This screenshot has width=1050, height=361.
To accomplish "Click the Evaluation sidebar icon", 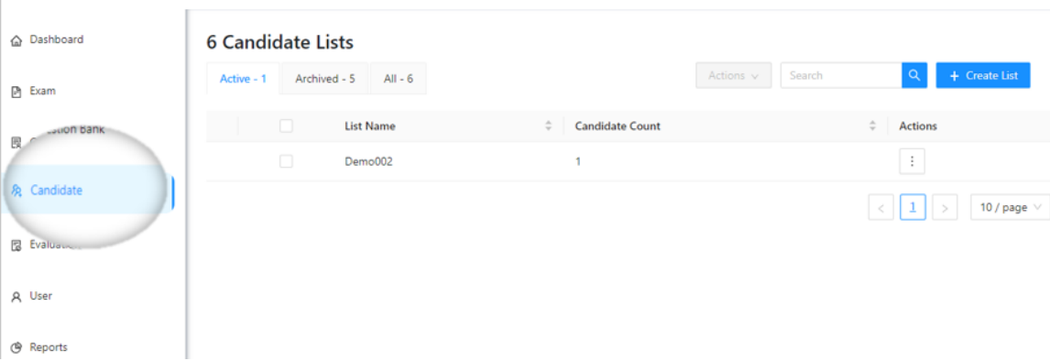I will (16, 246).
